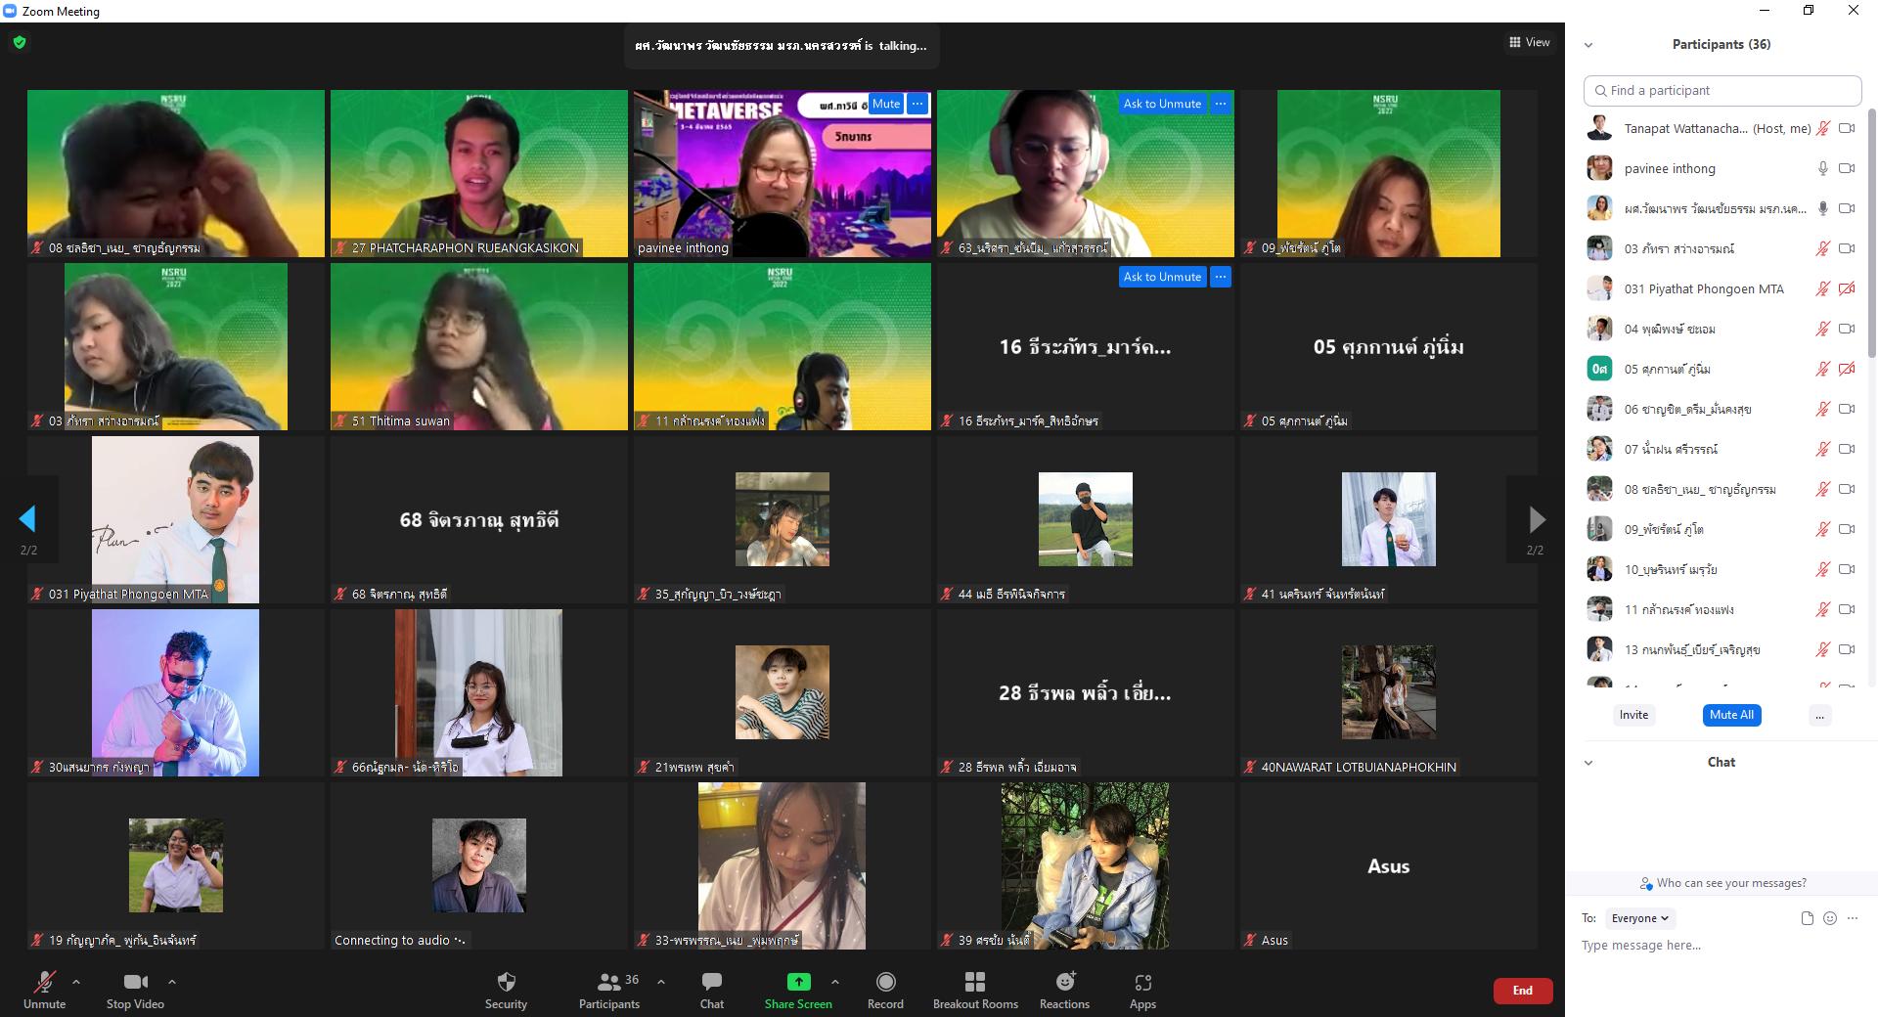Click Mute All button

click(1731, 715)
